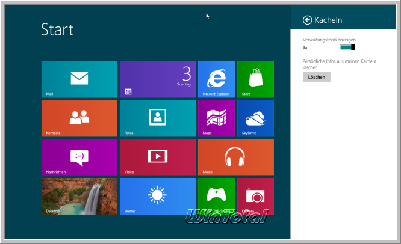Open the Maps tile

(x=216, y=118)
